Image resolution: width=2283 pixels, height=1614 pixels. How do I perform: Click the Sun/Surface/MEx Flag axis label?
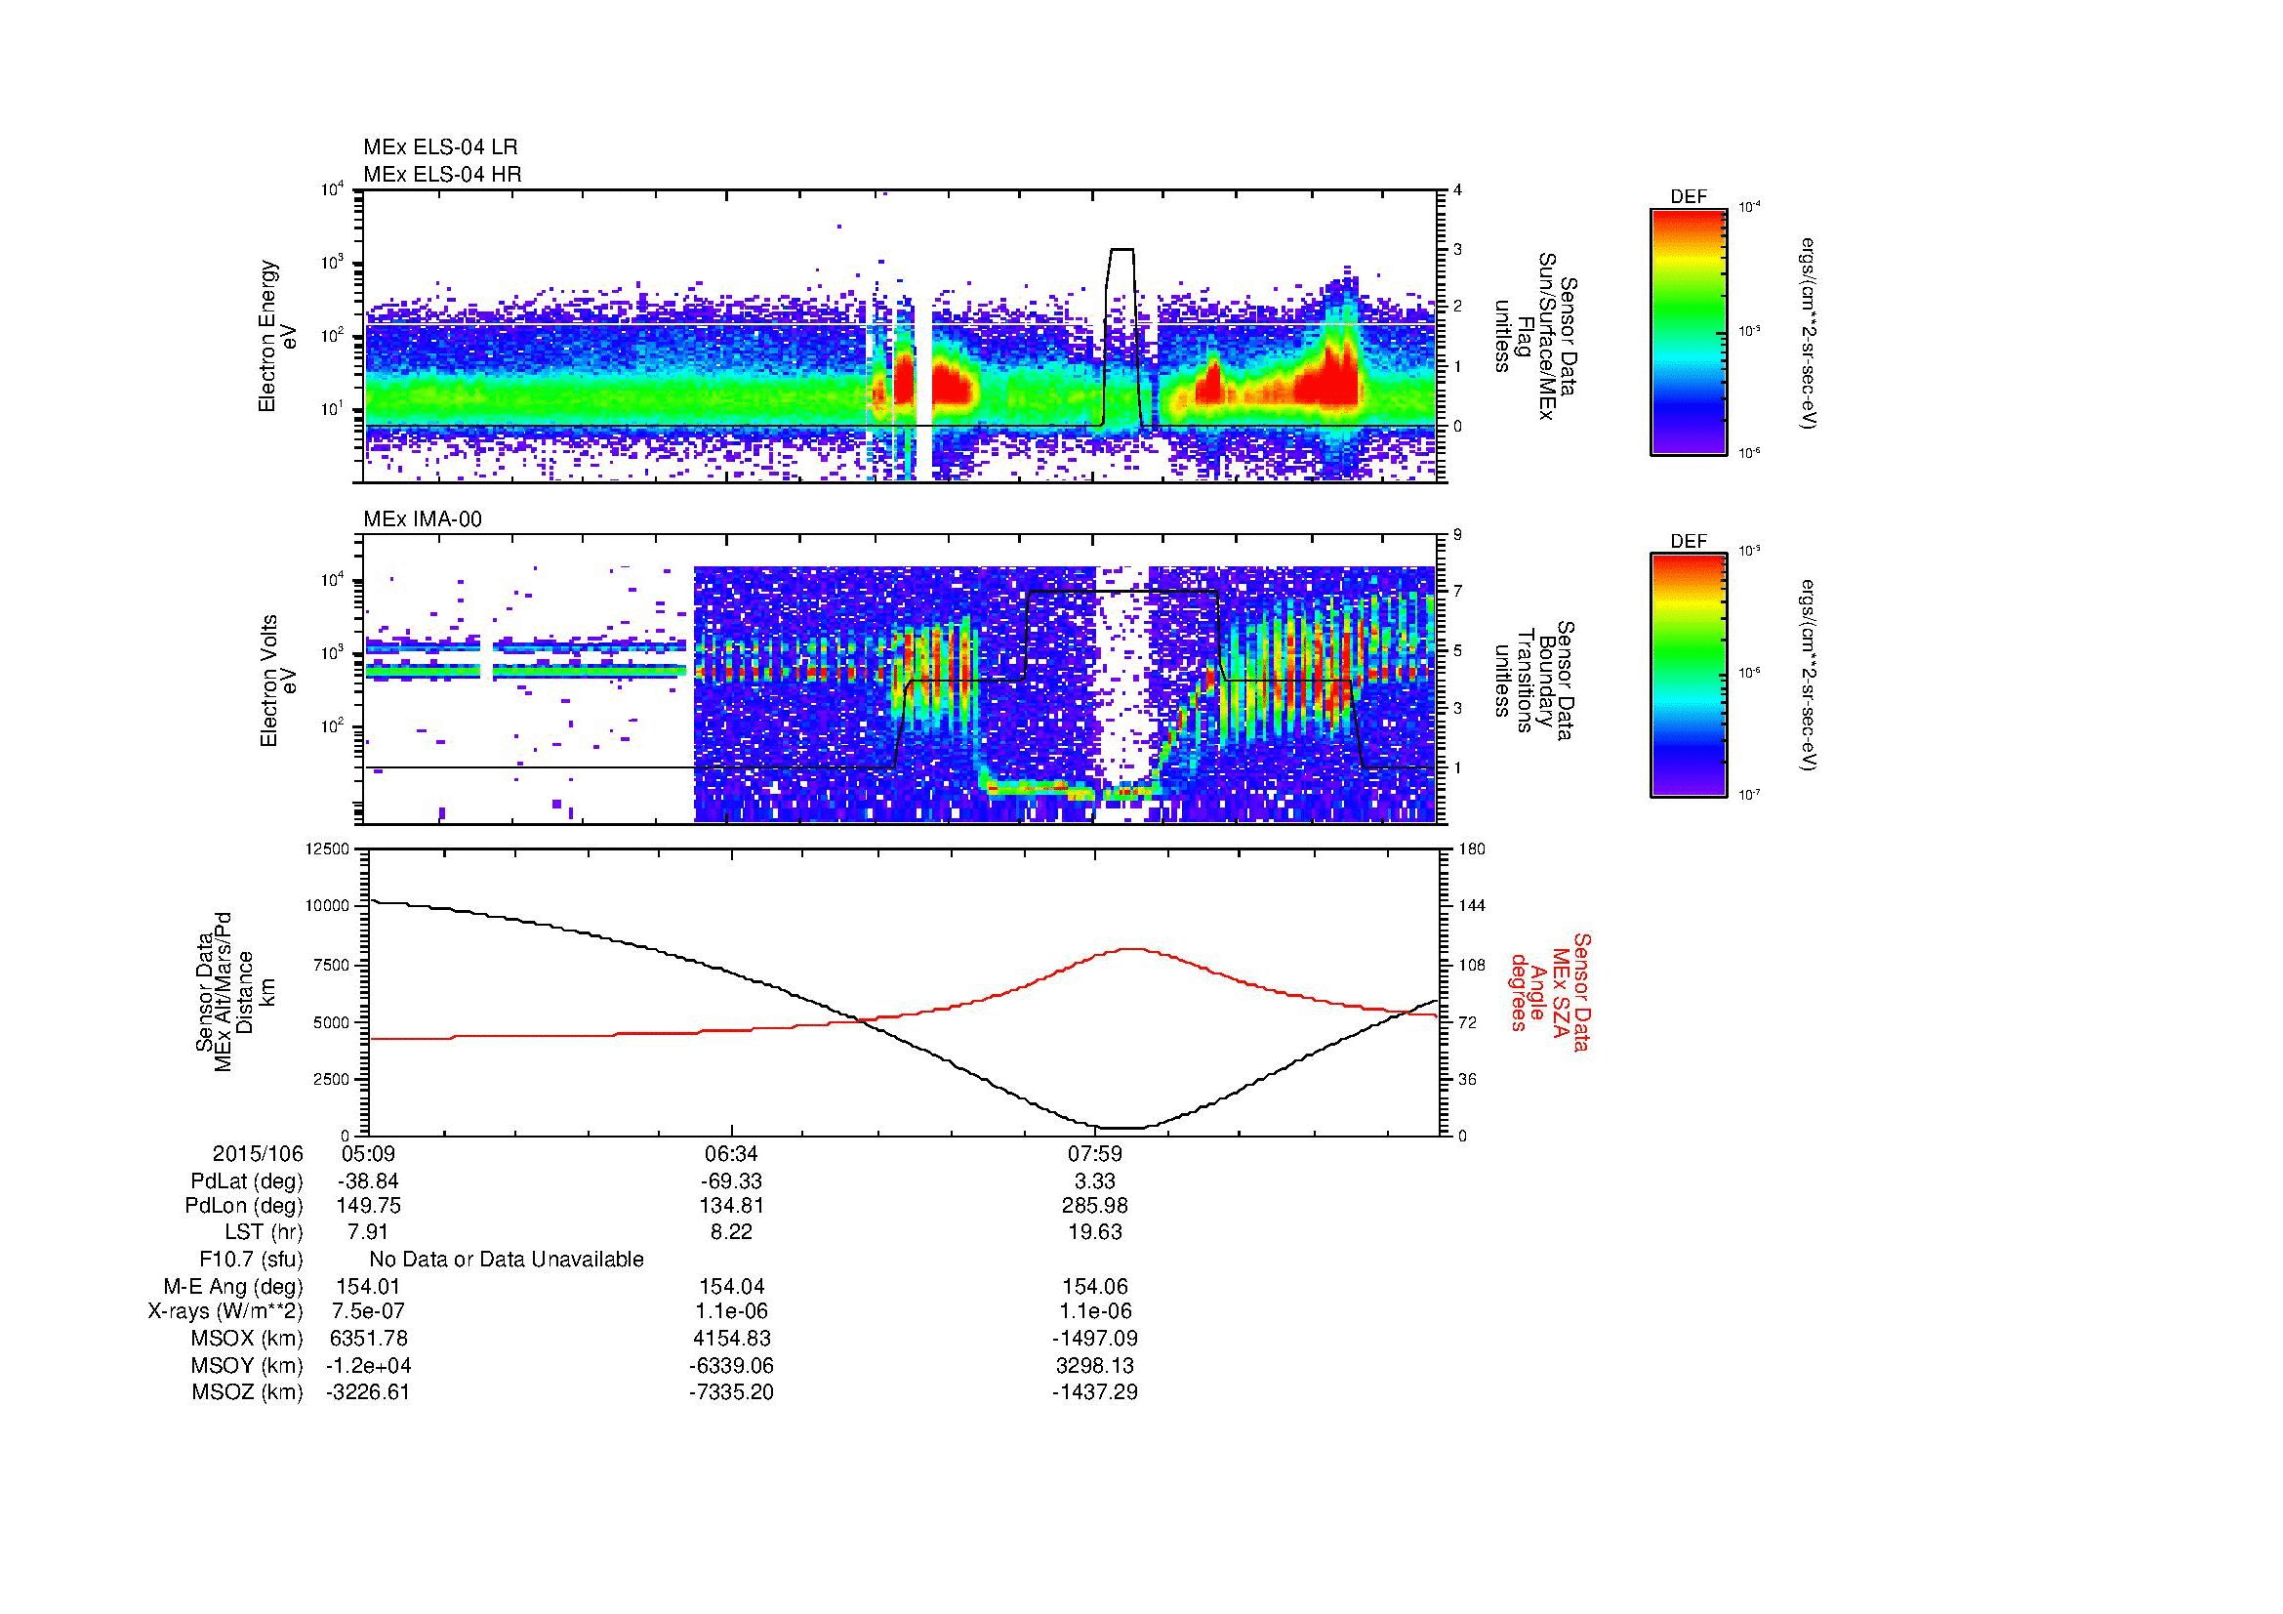coord(1534,336)
